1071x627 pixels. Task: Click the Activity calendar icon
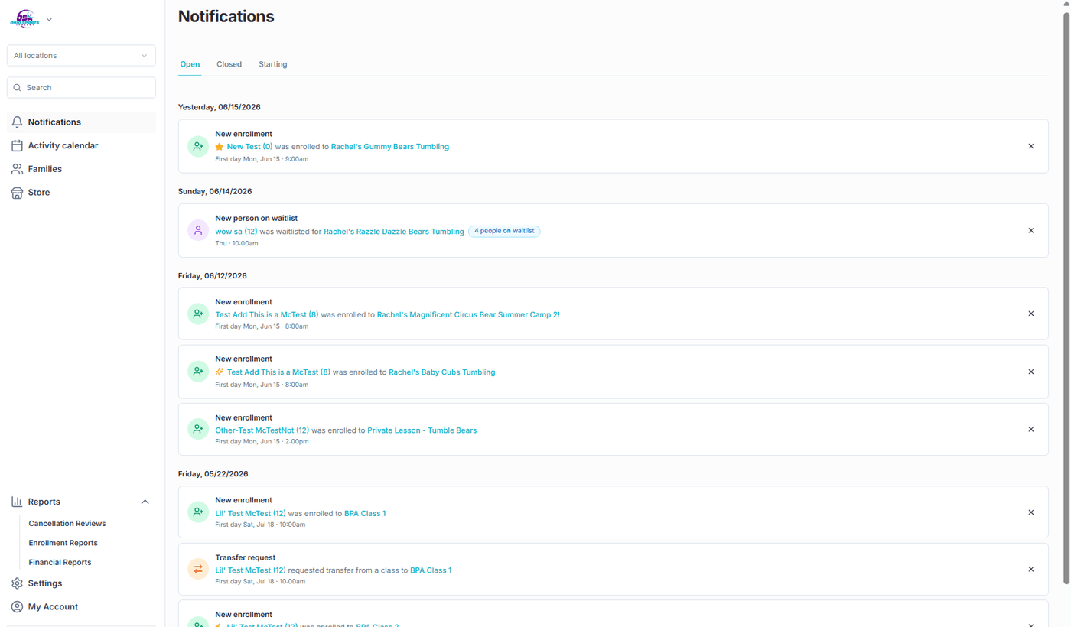coord(17,145)
